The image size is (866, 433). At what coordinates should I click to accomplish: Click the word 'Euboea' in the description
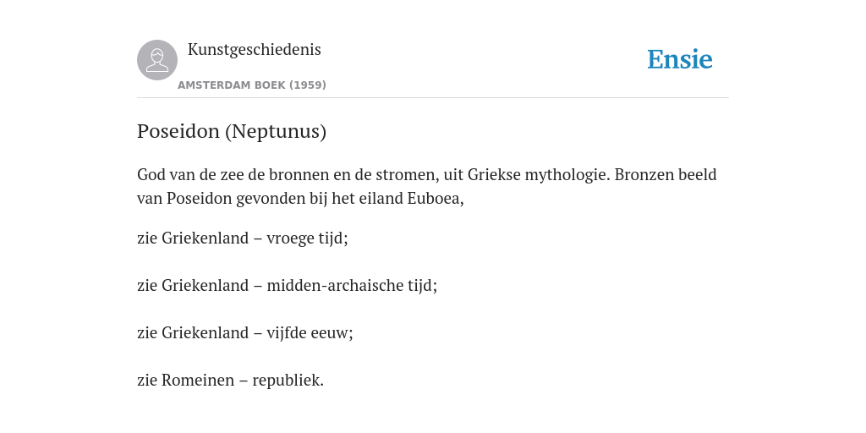[433, 198]
